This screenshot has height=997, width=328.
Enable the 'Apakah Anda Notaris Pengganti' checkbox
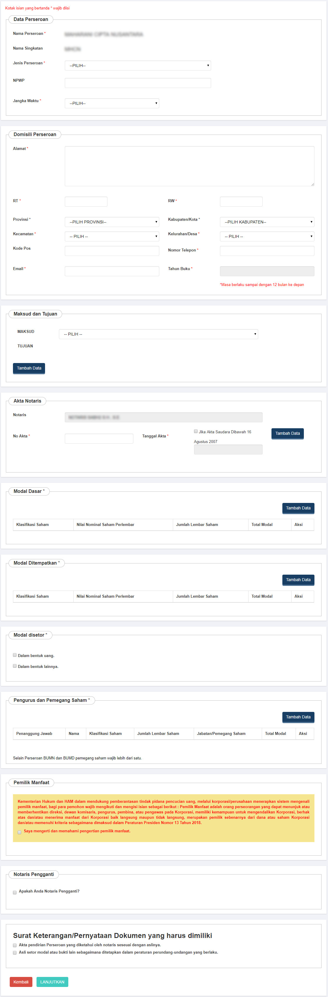click(x=15, y=892)
